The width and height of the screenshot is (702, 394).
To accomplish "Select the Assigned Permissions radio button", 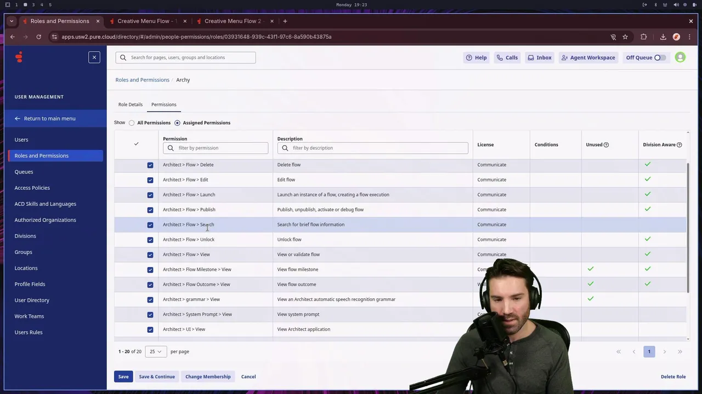I will 177,123.
